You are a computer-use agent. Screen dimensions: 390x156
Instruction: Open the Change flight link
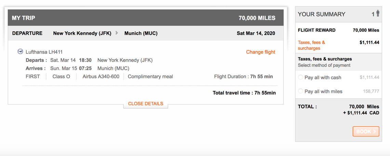(x=260, y=52)
